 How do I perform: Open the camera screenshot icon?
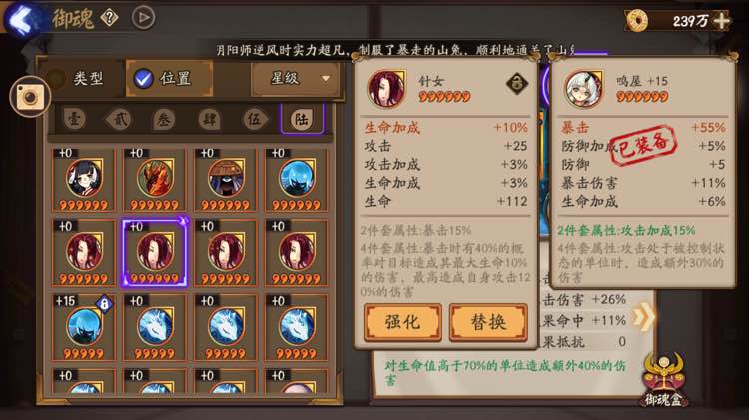pos(30,97)
